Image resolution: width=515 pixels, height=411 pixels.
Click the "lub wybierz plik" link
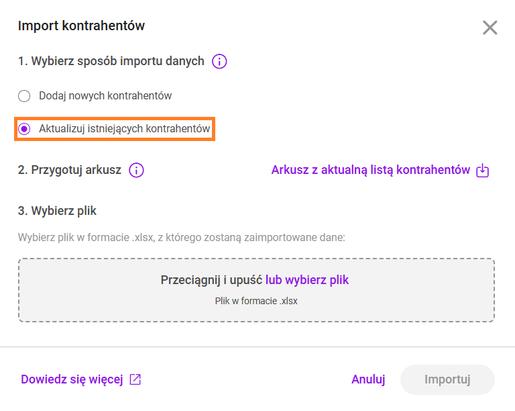[307, 280]
